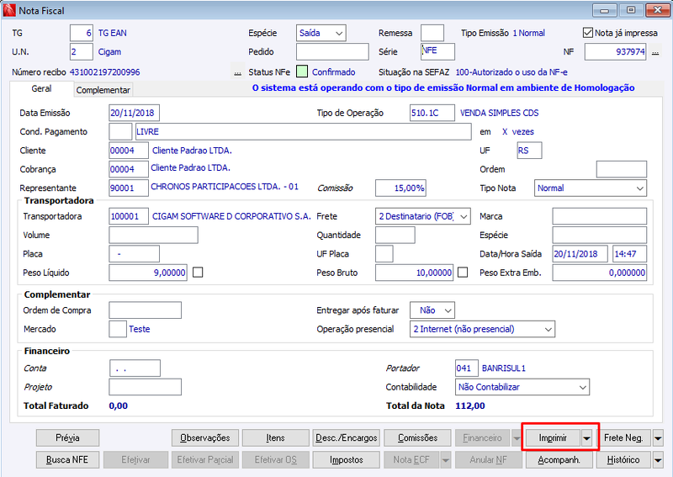Viewport: 673px width, 477px height.
Task: Switch to the Complementar tab
Action: (103, 90)
